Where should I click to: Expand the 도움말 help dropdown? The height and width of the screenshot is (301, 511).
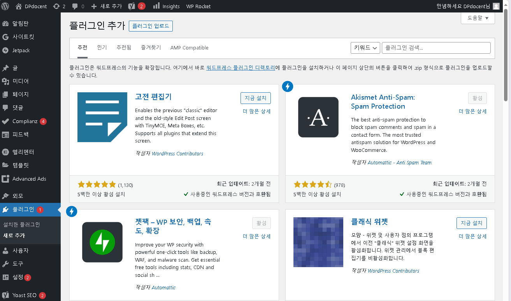pyautogui.click(x=478, y=18)
